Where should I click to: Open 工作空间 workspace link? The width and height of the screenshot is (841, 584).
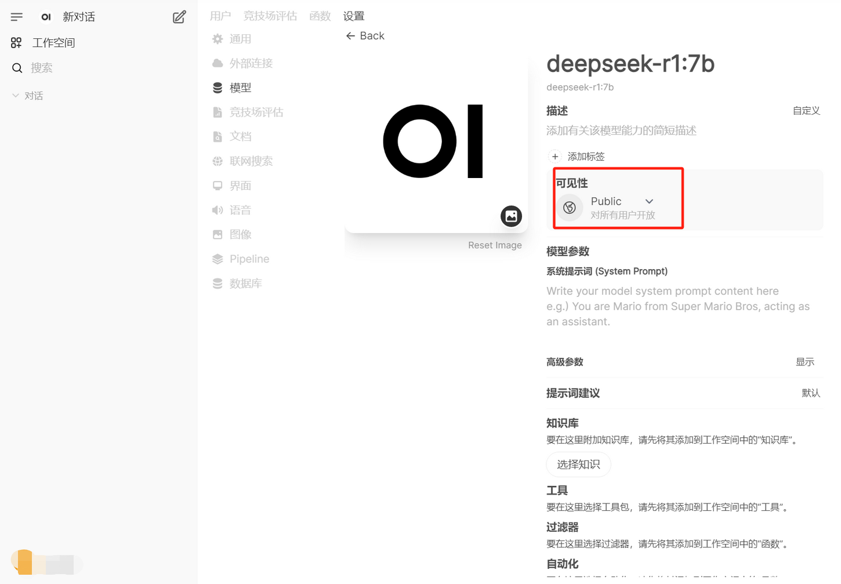pos(53,42)
